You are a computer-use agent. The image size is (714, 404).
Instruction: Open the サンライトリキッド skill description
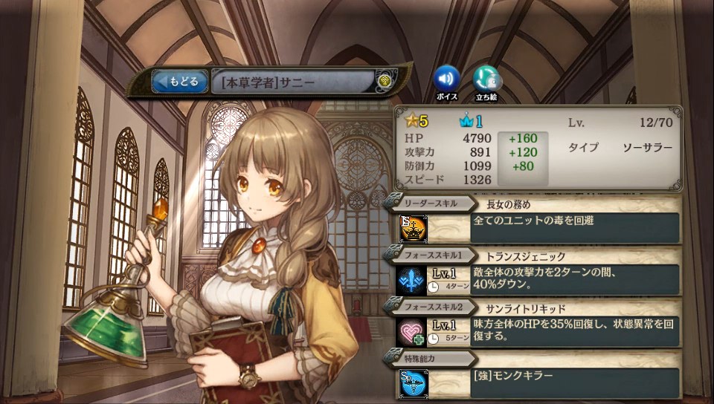pos(575,332)
